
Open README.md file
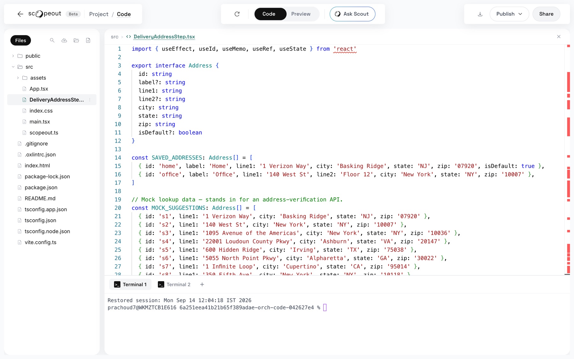point(52,198)
